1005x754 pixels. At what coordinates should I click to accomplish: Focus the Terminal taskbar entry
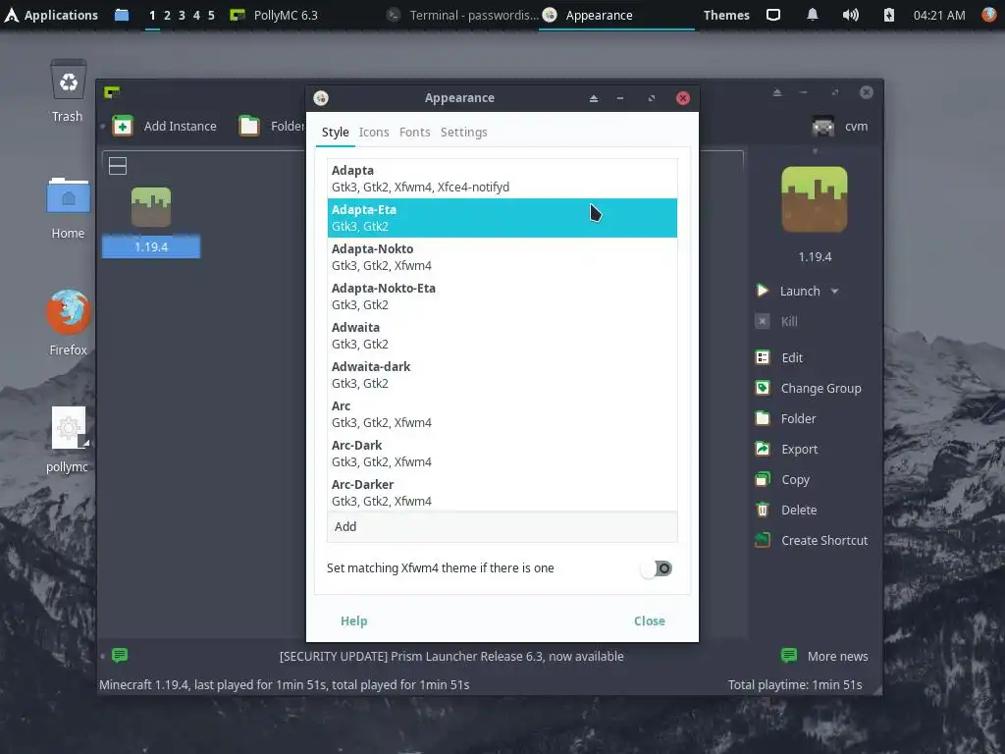pyautogui.click(x=463, y=15)
